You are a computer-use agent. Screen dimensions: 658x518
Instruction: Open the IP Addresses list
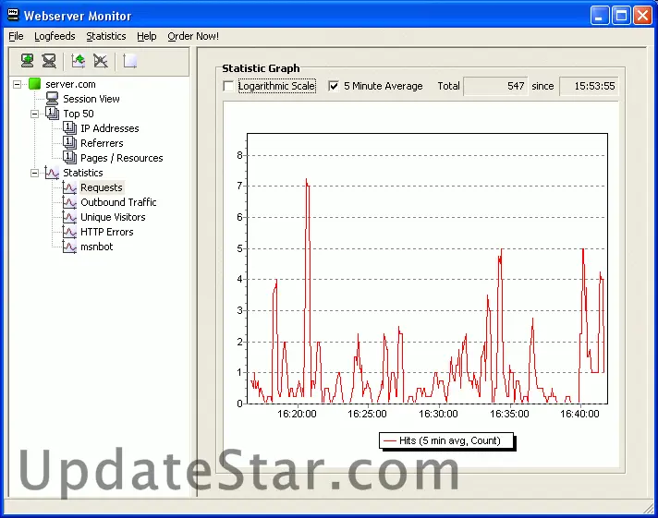(x=110, y=128)
